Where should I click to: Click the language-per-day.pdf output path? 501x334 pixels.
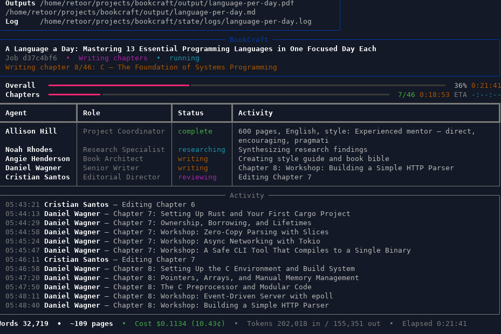tap(167, 4)
